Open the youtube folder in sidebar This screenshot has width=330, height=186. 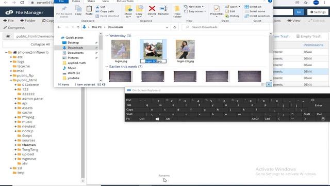tap(73, 78)
